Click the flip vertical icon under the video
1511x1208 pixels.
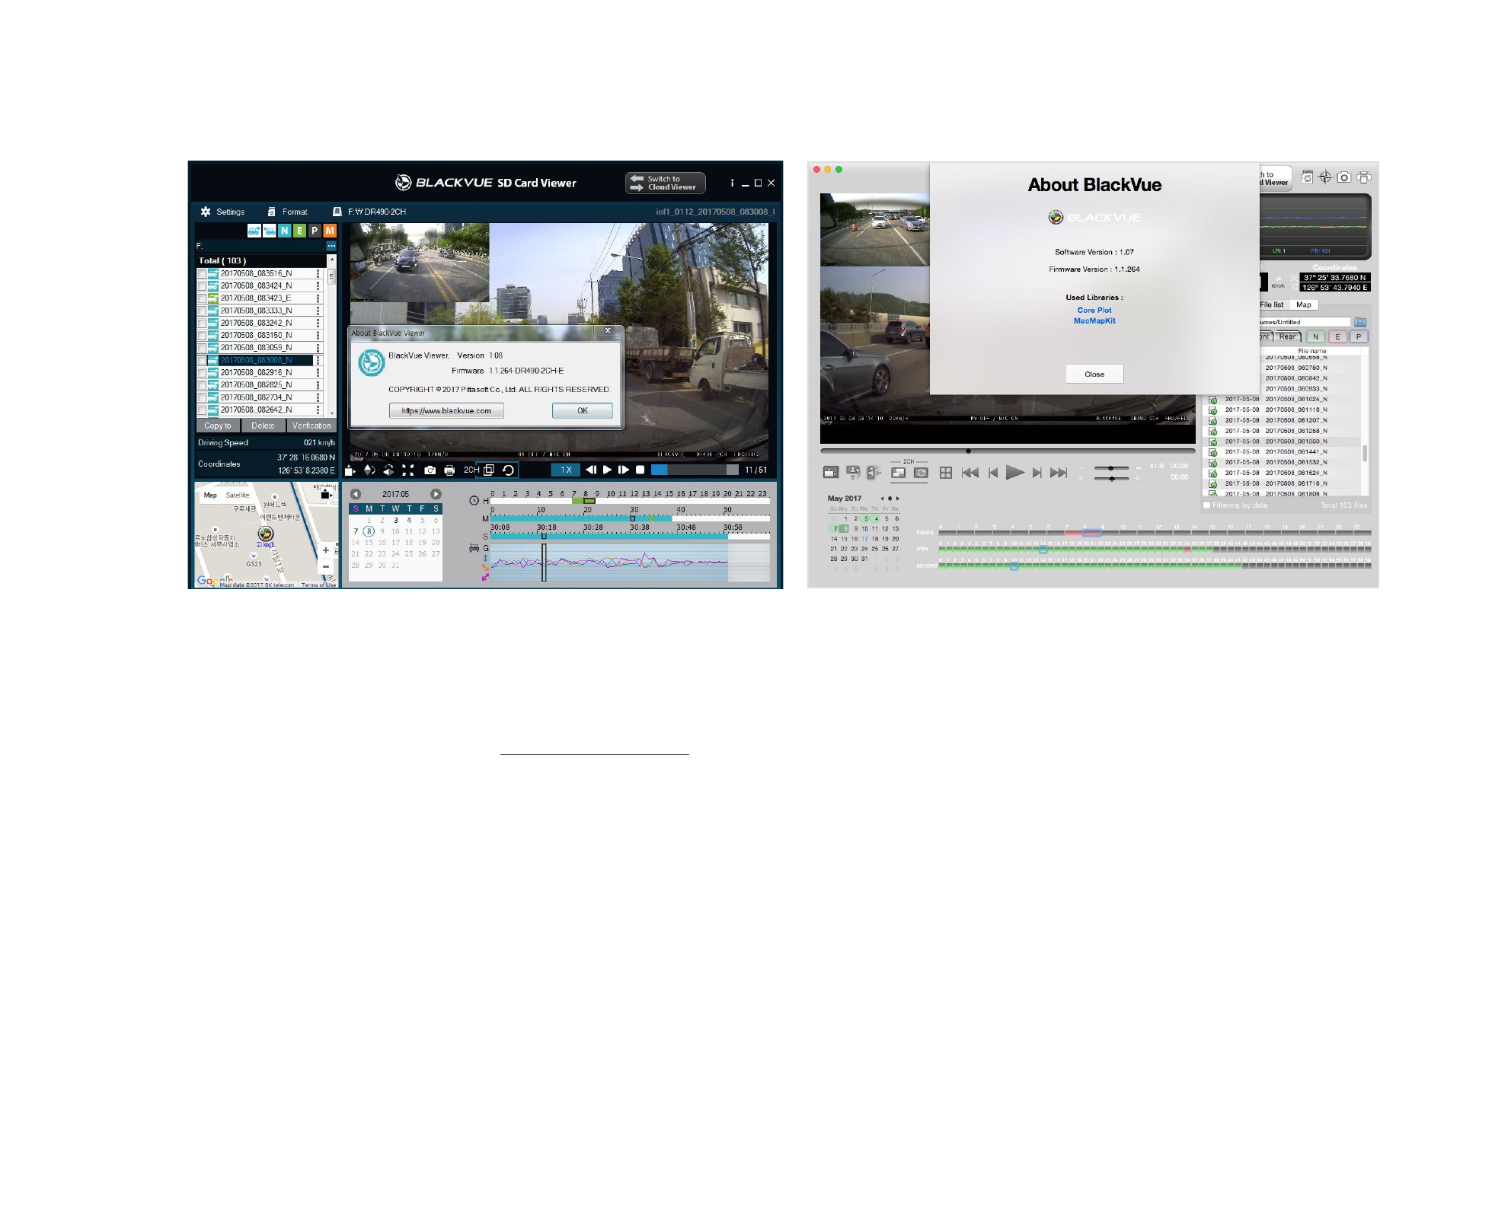[x=369, y=470]
